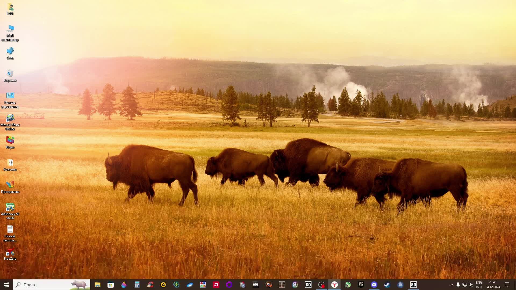Click the Поиск taskbar search box

(x=46, y=285)
